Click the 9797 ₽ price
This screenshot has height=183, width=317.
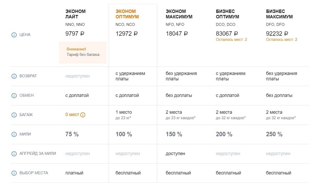(x=75, y=34)
